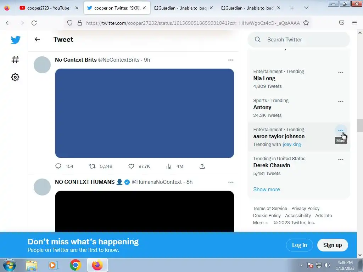Bookmark this page with the star
Image resolution: width=363 pixels, height=272 pixels.
(x=306, y=23)
